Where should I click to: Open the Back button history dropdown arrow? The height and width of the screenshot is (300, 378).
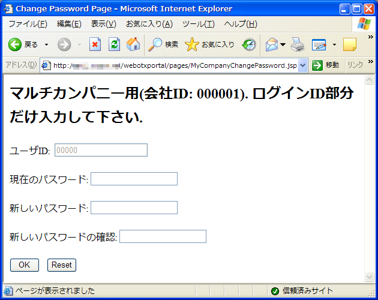coord(47,45)
